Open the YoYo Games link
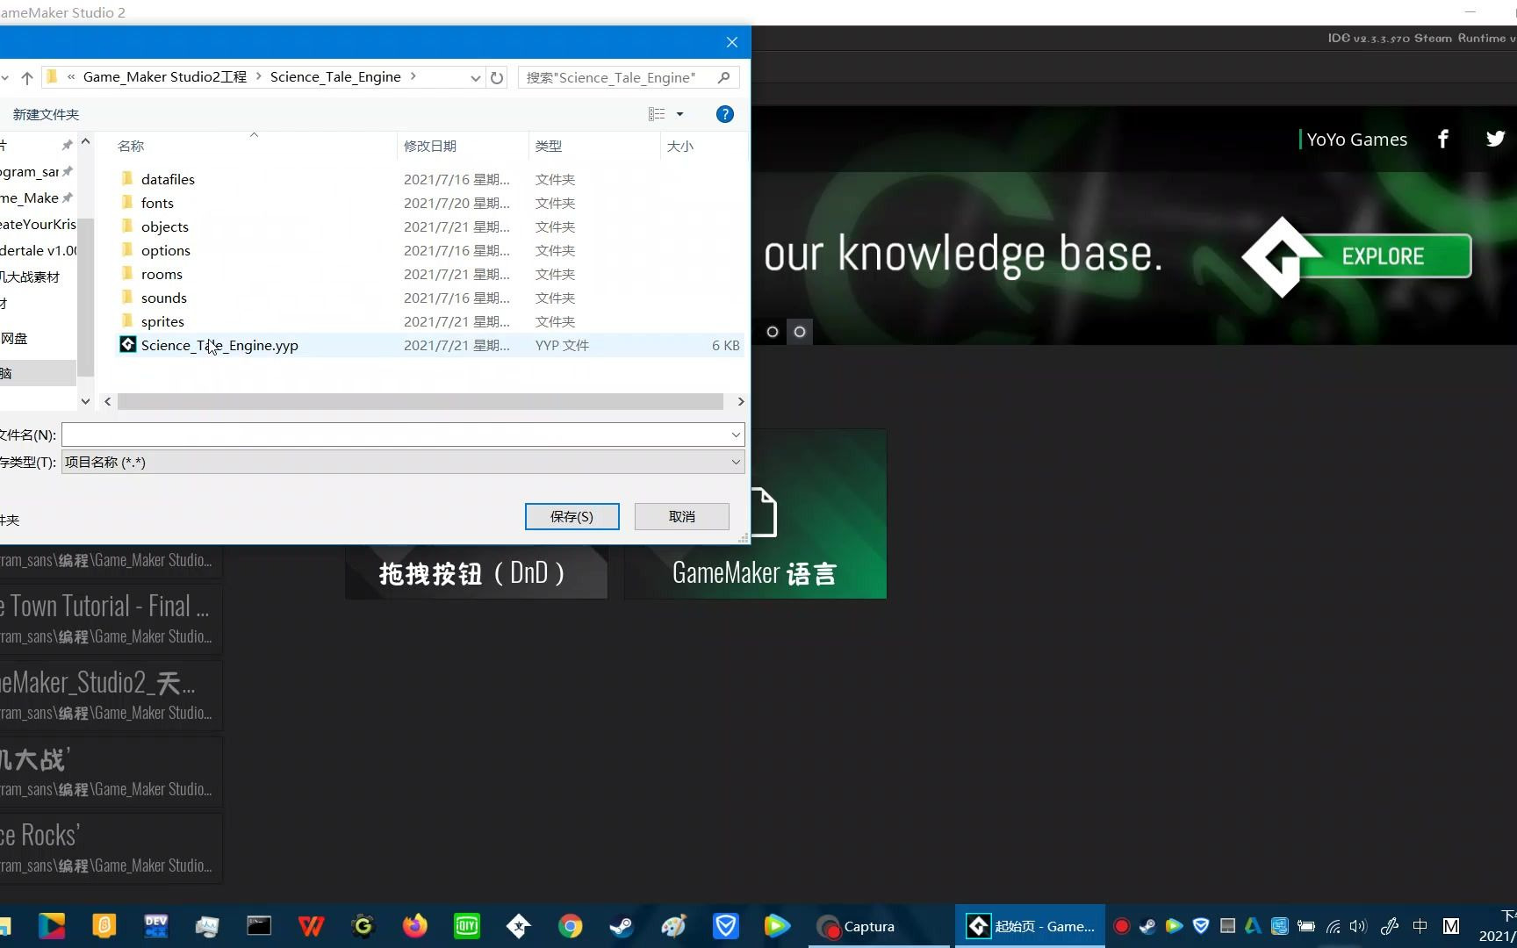This screenshot has width=1517, height=948. point(1356,140)
